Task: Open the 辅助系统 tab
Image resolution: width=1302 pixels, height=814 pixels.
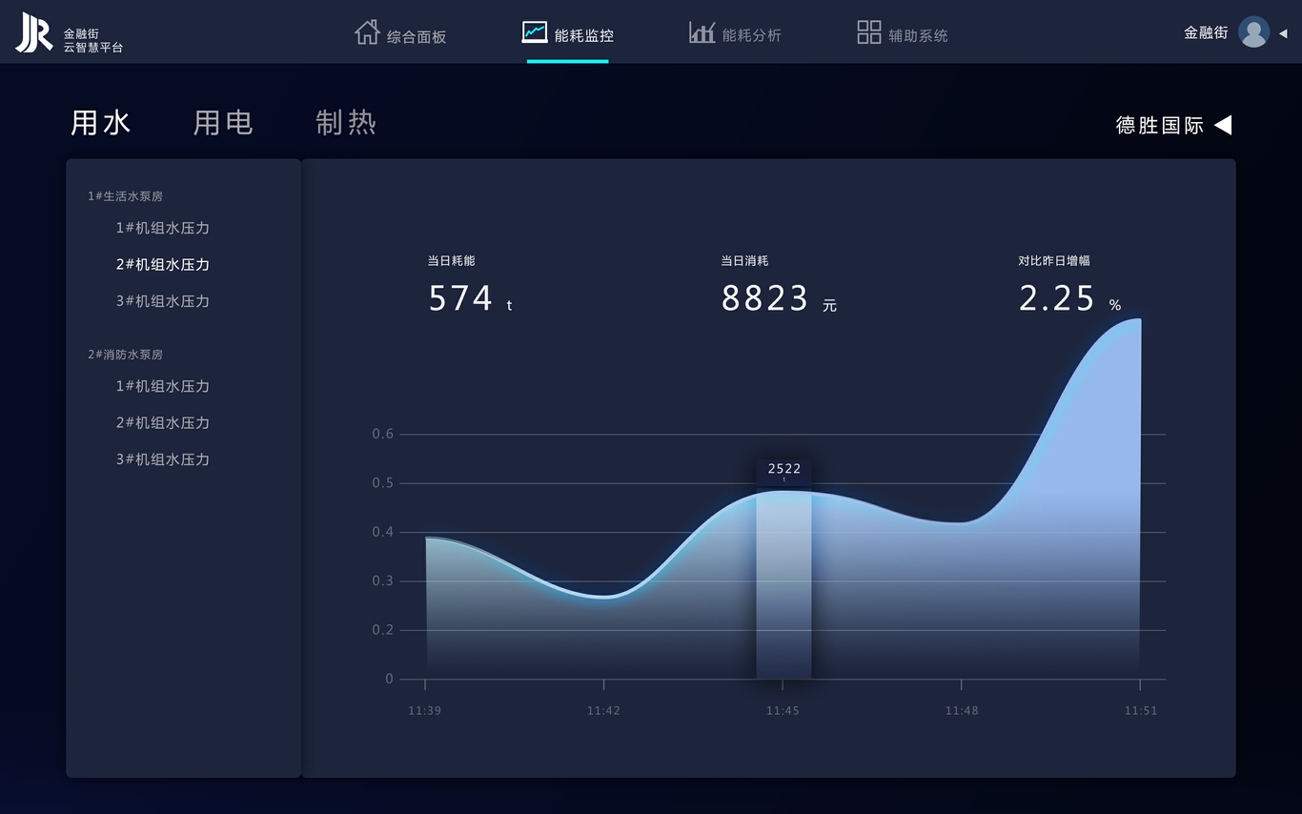Action: tap(918, 35)
